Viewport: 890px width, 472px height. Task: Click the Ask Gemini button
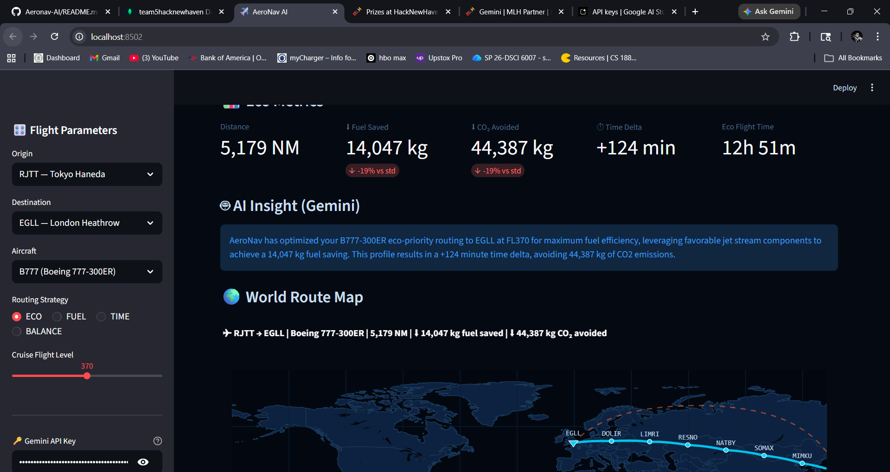coord(769,12)
